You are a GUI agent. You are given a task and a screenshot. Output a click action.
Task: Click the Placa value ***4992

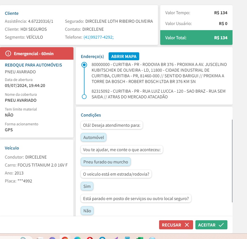(25, 181)
